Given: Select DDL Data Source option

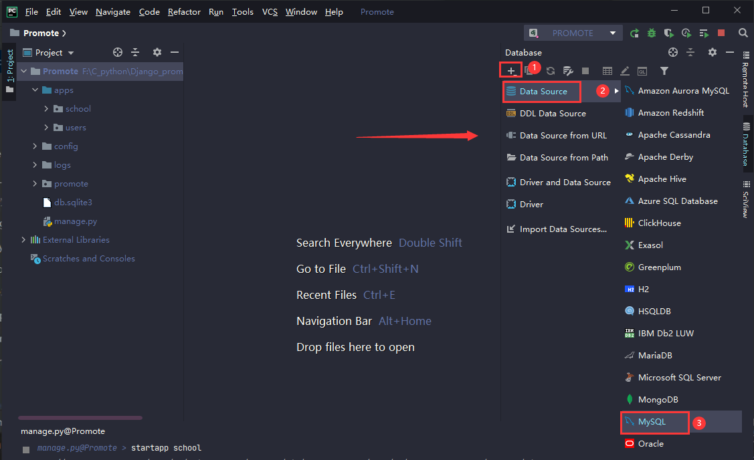Looking at the screenshot, I should [x=561, y=114].
